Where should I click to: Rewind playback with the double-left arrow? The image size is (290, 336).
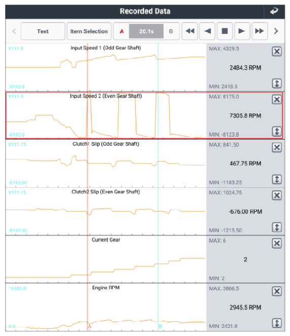(x=190, y=31)
